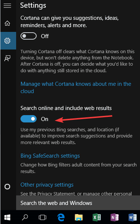This screenshot has width=140, height=224.
Task: Launch OneNote from taskbar
Action: (x=115, y=217)
